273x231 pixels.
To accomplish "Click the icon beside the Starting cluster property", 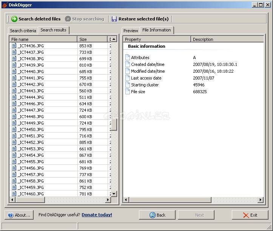I will (x=128, y=85).
